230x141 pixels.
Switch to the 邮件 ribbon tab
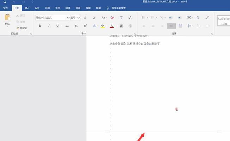click(68, 8)
